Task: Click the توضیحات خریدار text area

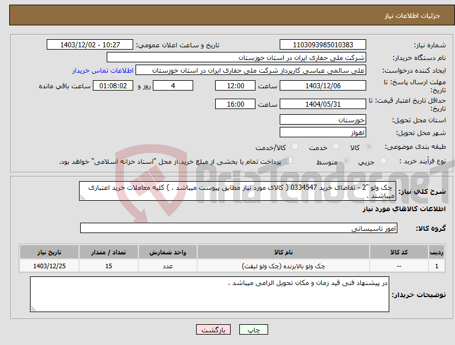Action: (209, 294)
